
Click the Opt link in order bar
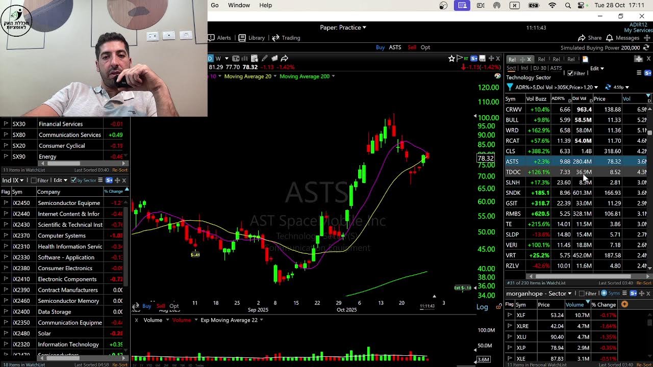coord(425,47)
